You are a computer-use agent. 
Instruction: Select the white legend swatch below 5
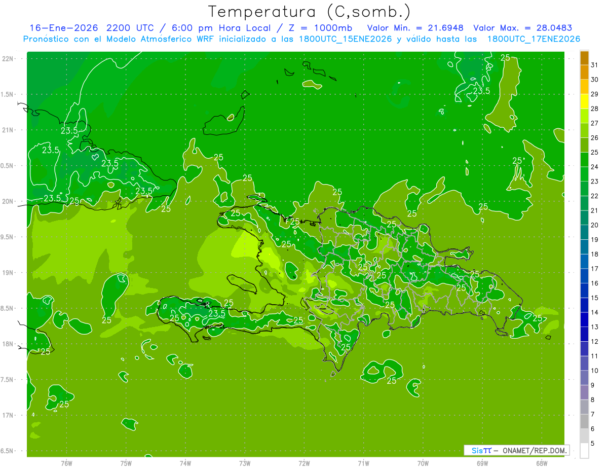tap(585, 451)
